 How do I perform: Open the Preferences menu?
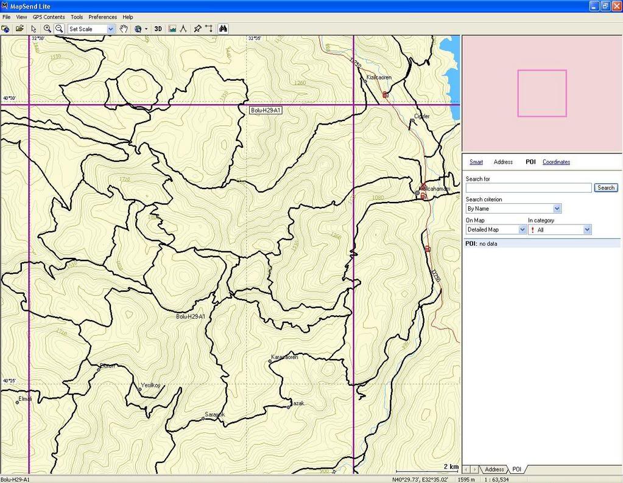point(102,17)
